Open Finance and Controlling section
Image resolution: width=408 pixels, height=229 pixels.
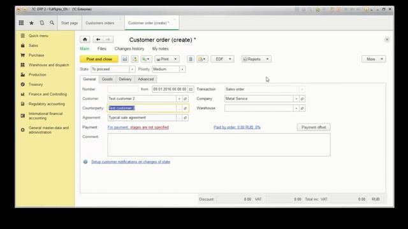click(48, 94)
